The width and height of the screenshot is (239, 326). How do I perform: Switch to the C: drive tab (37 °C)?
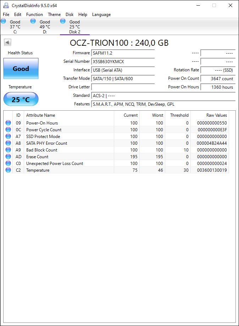click(x=15, y=27)
